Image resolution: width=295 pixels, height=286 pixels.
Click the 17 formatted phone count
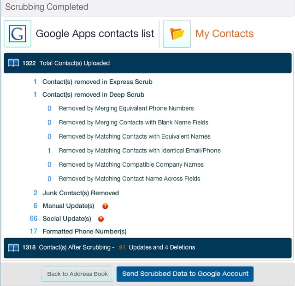34,231
